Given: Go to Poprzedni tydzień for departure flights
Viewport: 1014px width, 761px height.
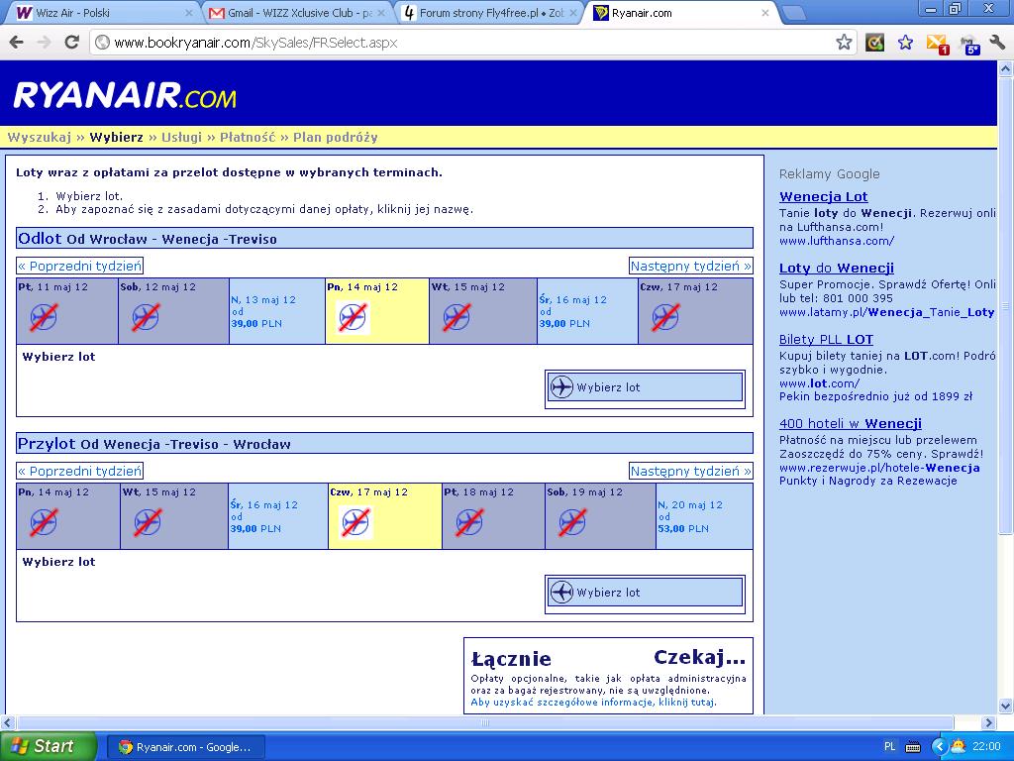Looking at the screenshot, I should [x=79, y=266].
